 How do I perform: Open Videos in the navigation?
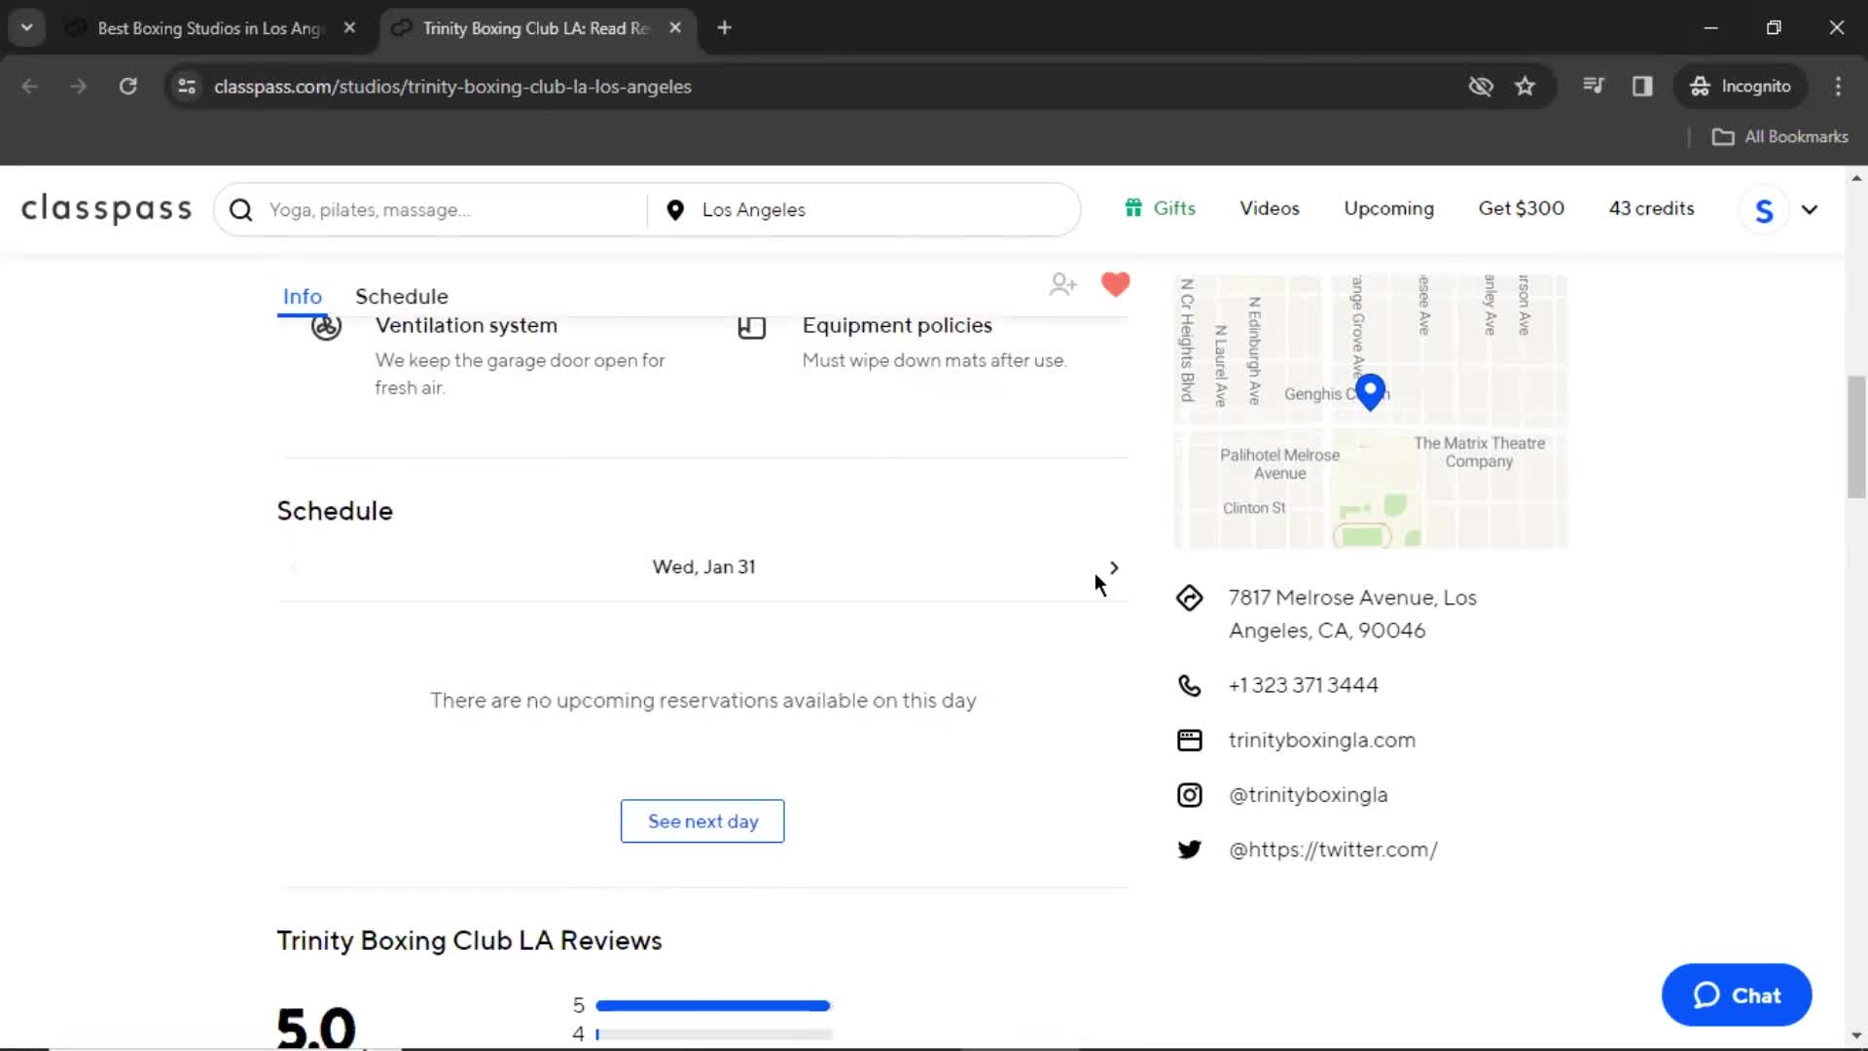click(1269, 208)
